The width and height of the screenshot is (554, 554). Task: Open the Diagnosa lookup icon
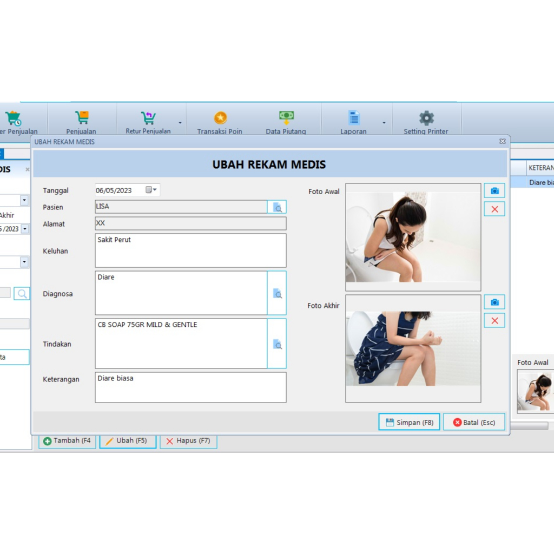point(277,293)
